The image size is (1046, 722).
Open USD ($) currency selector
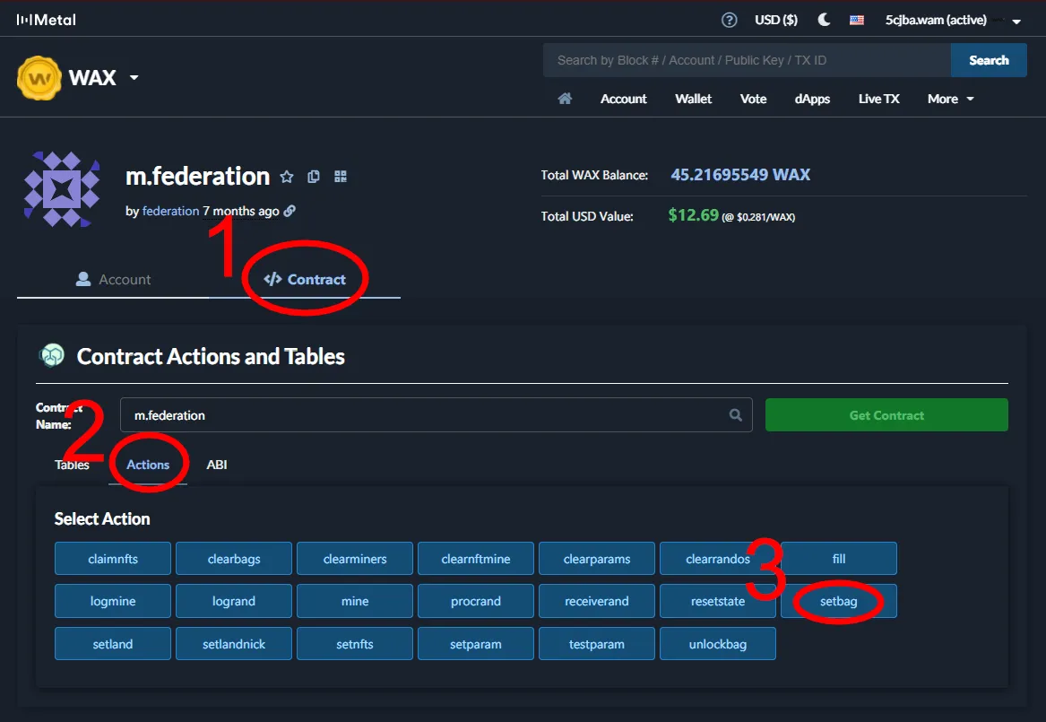[x=776, y=20]
